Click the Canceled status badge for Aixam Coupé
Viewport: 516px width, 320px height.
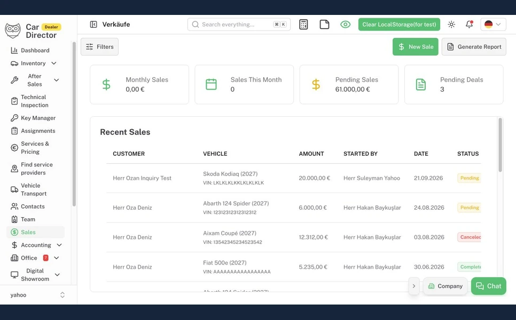469,237
